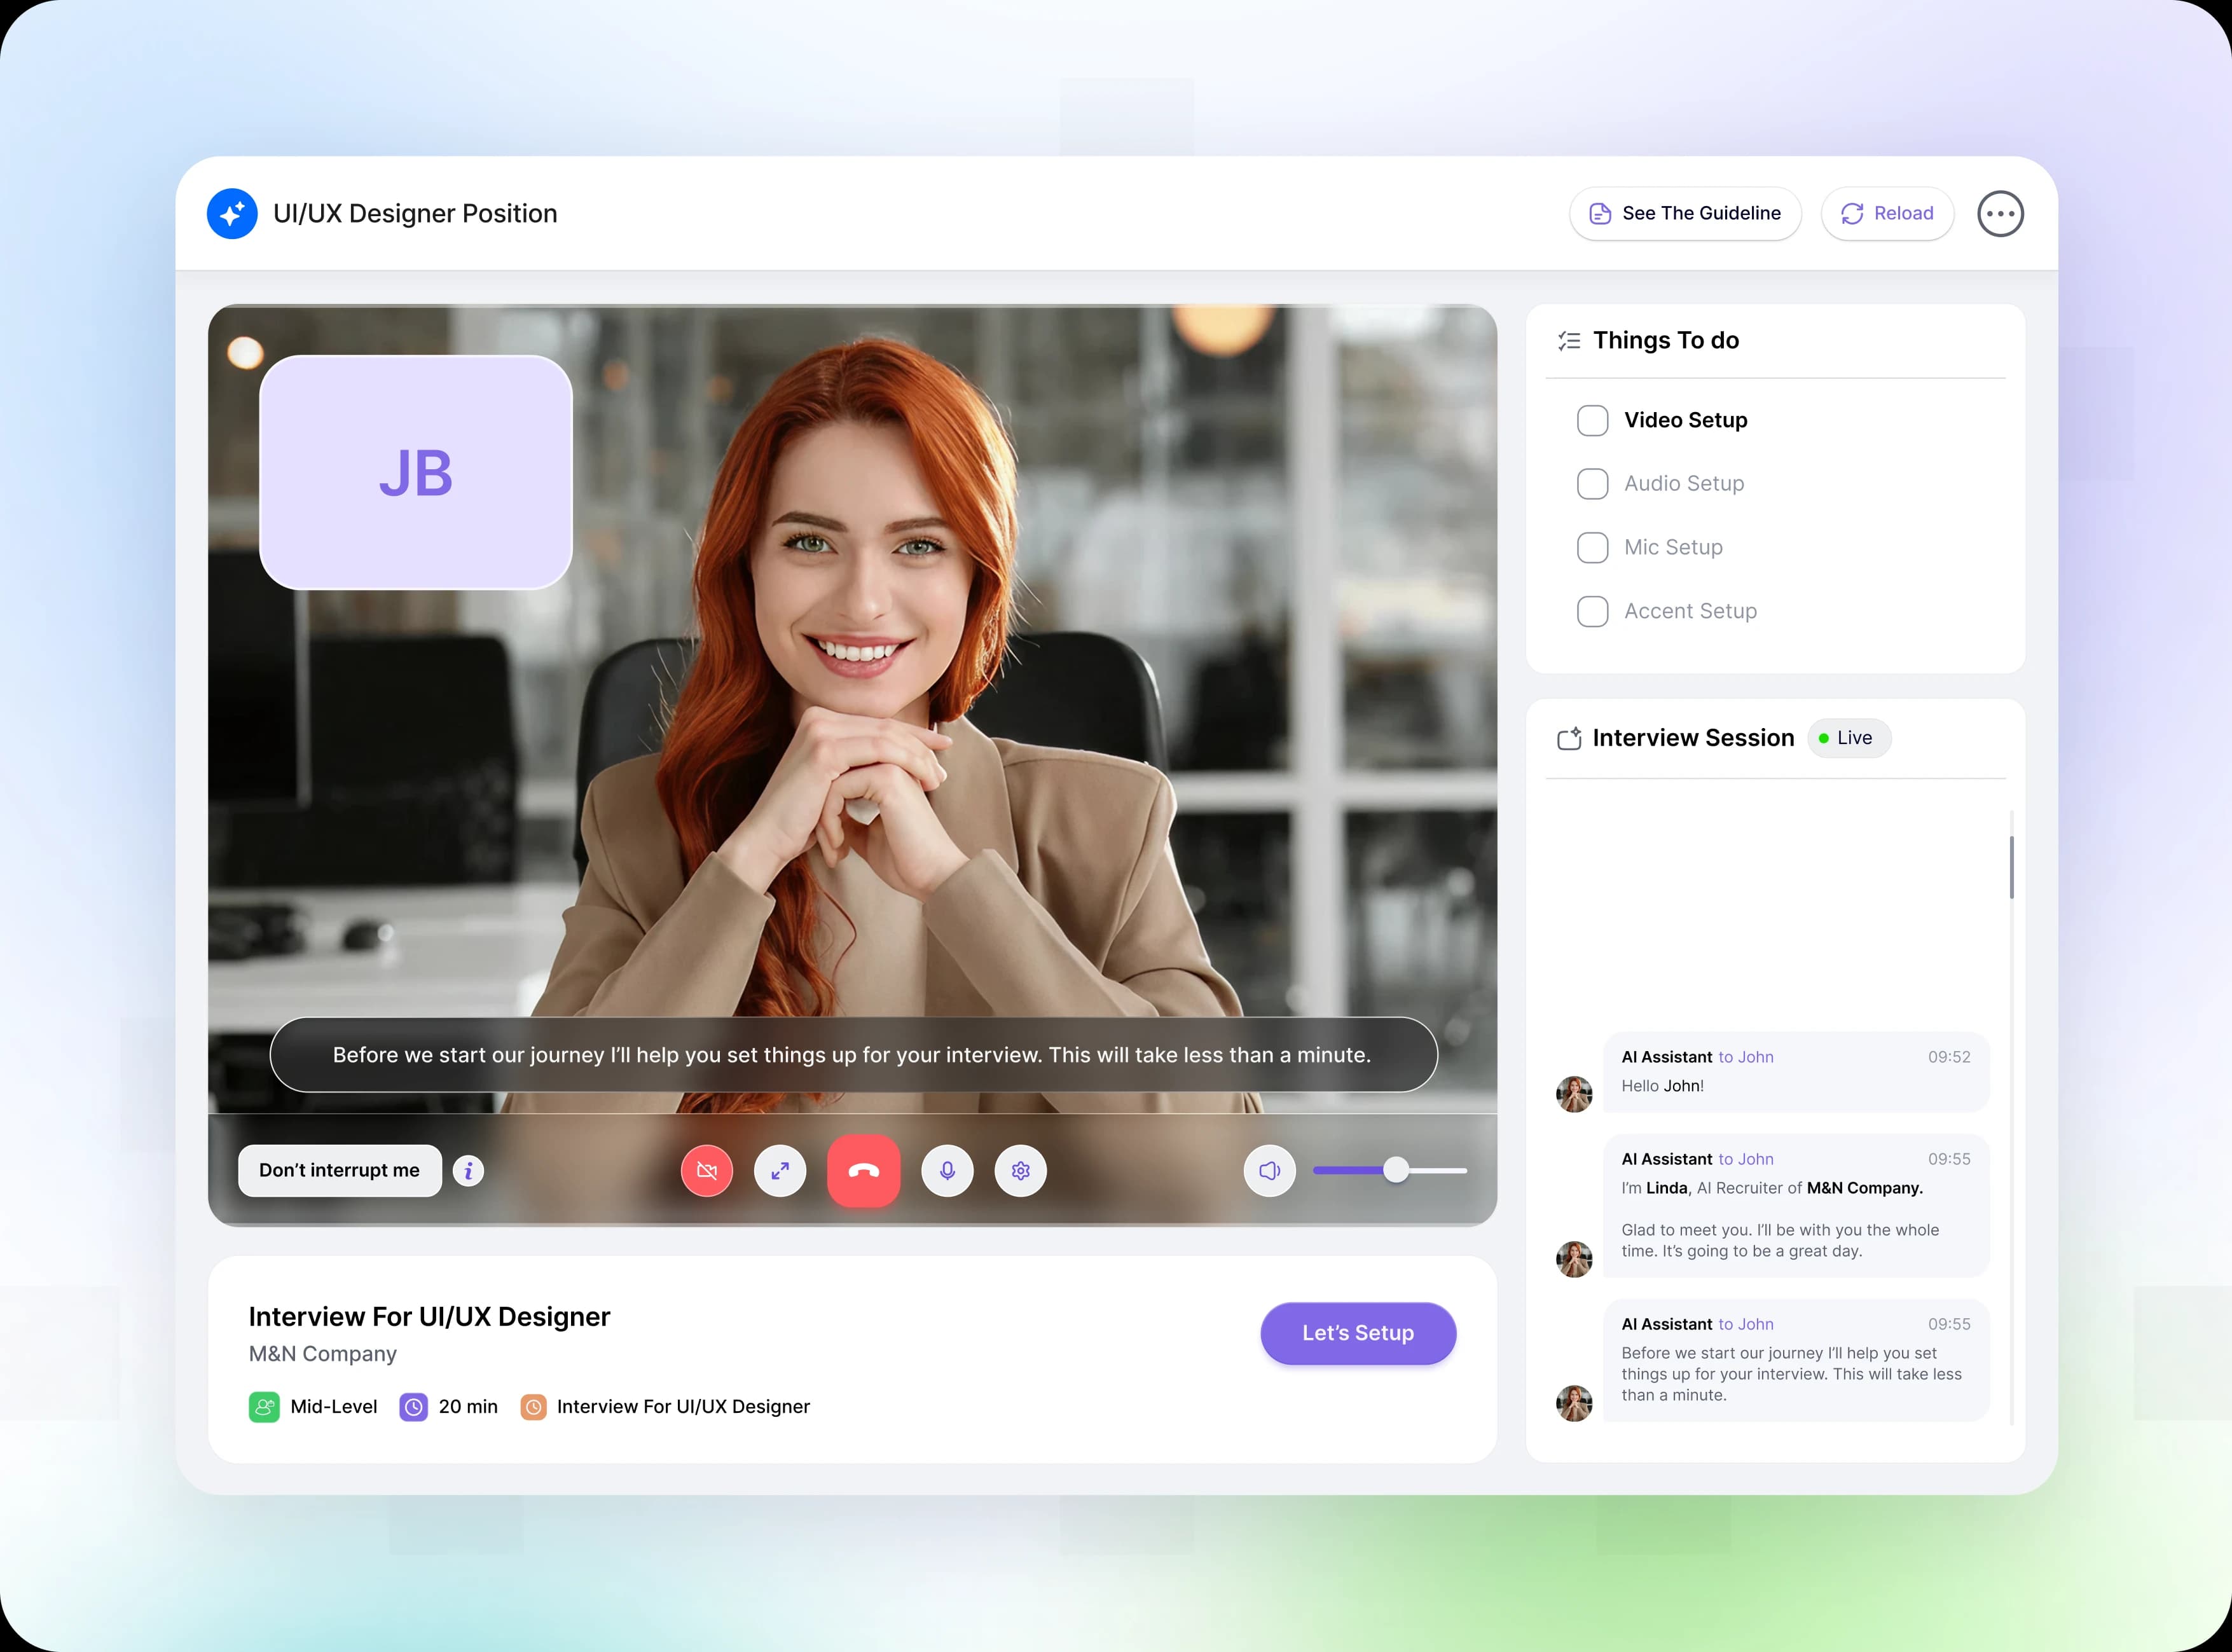2232x1652 pixels.
Task: Click the speaker volume icon
Action: tap(1270, 1170)
